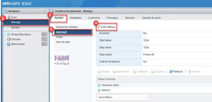The height and width of the screenshot is (102, 212).
Task: Select Networking in the Navigator
Action: coord(18,44)
